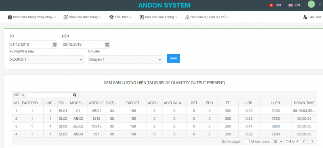Sort by the FACTORY column header
323x148 pixels.
click(x=32, y=103)
